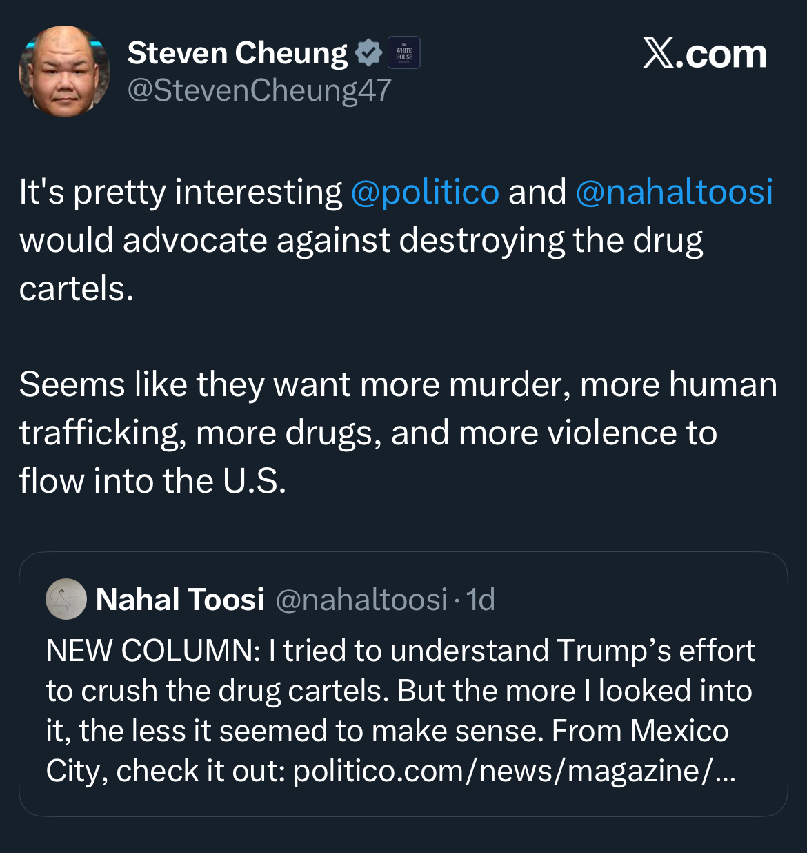The height and width of the screenshot is (853, 807).
Task: Open Nahal Toosi's small avatar in quote
Action: [66, 599]
